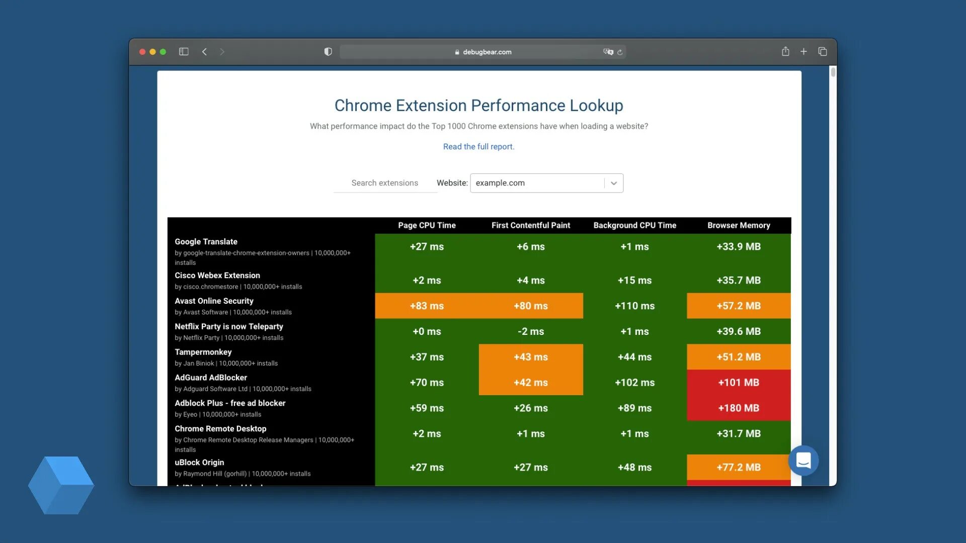Click Tampermonkey's +37 ms Page CPU cell
This screenshot has width=966, height=543.
click(x=427, y=357)
